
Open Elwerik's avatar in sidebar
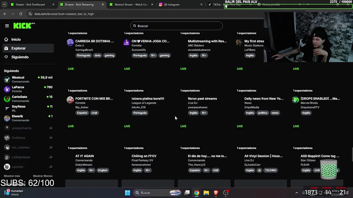(x=7, y=118)
